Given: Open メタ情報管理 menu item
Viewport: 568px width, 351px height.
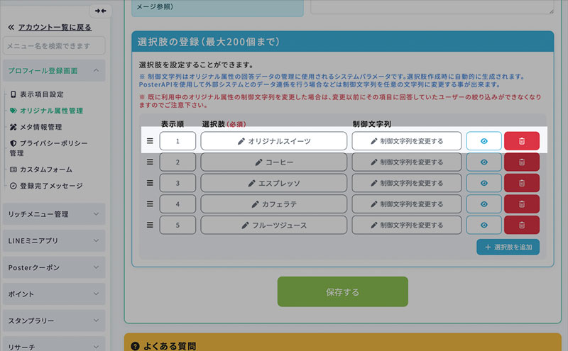Looking at the screenshot, I should point(40,127).
